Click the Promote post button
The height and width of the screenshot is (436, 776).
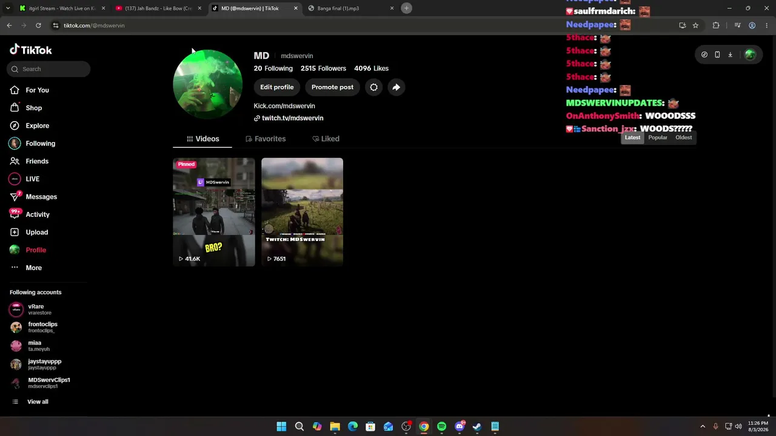332,87
